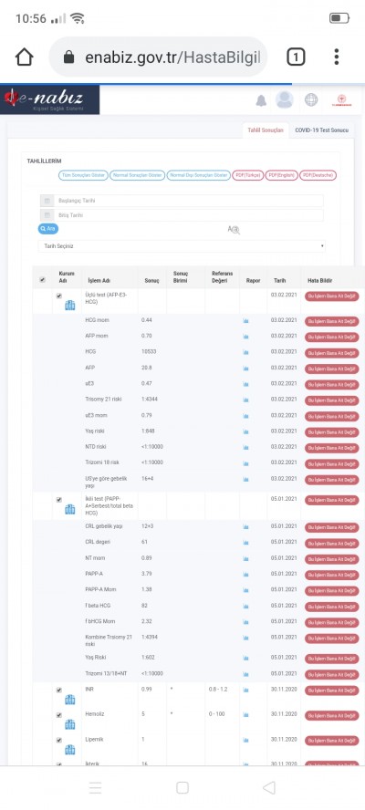Screen dimensions: 365x810
Task: Tap calendar icon beside Başlangıç Tarihi
Action: tap(47, 201)
